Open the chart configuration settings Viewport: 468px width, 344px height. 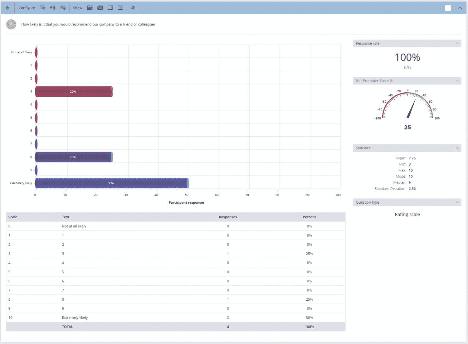[52, 8]
